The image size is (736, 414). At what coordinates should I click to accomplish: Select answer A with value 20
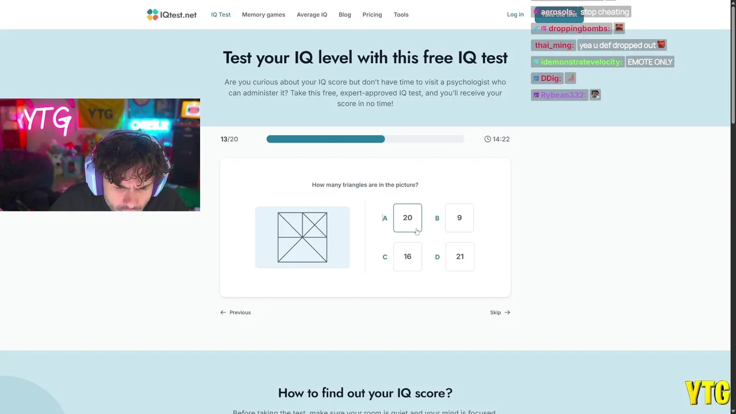point(408,218)
